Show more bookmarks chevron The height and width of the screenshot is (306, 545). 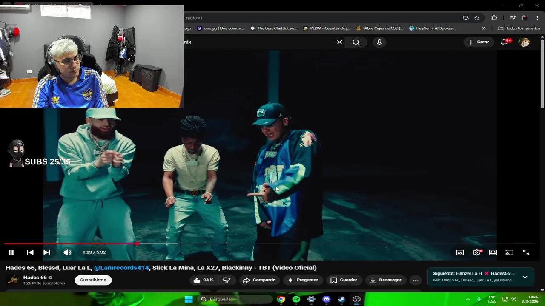click(x=484, y=28)
